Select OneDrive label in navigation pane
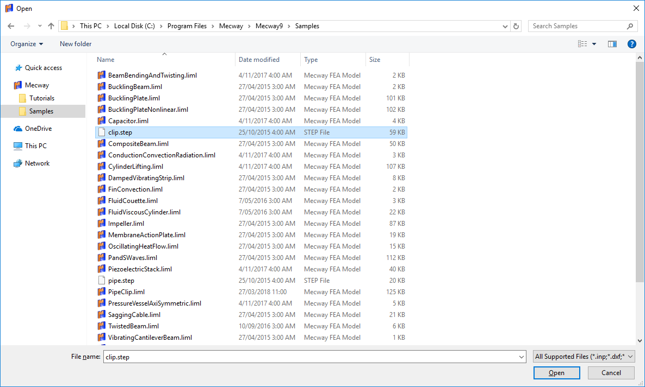The image size is (645, 387). pos(38,129)
